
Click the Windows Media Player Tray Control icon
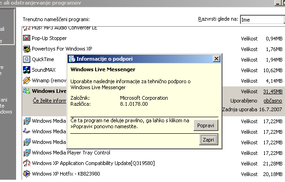tap(27, 153)
